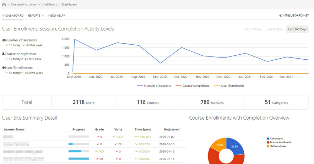The width and height of the screenshot is (314, 164).
Task: Sort by Time Spent column header
Action: pyautogui.click(x=143, y=129)
